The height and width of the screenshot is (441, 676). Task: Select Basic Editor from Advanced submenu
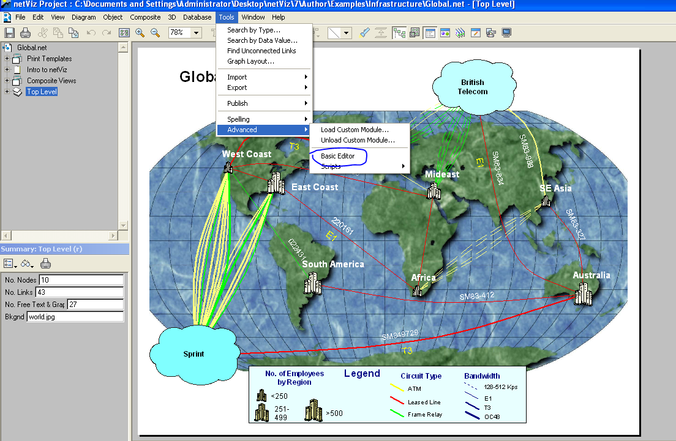click(337, 156)
